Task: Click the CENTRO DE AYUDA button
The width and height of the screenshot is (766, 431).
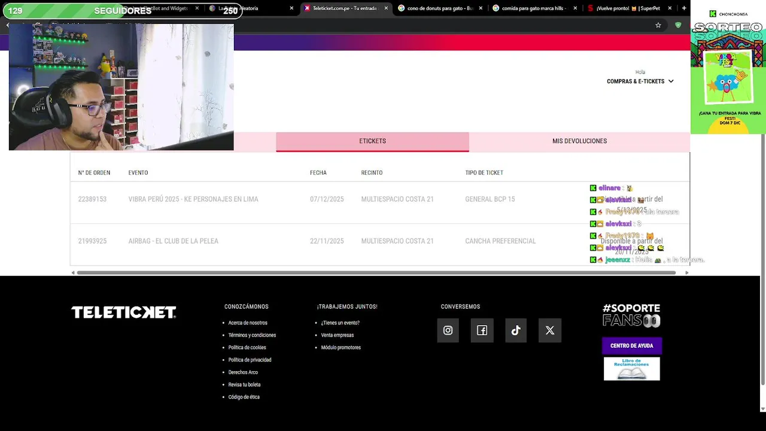Action: pos(631,345)
